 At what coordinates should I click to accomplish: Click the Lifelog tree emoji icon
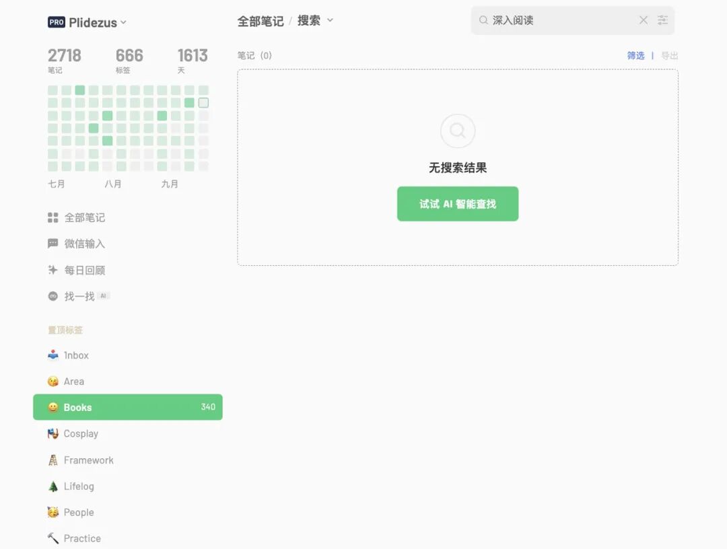(x=53, y=486)
